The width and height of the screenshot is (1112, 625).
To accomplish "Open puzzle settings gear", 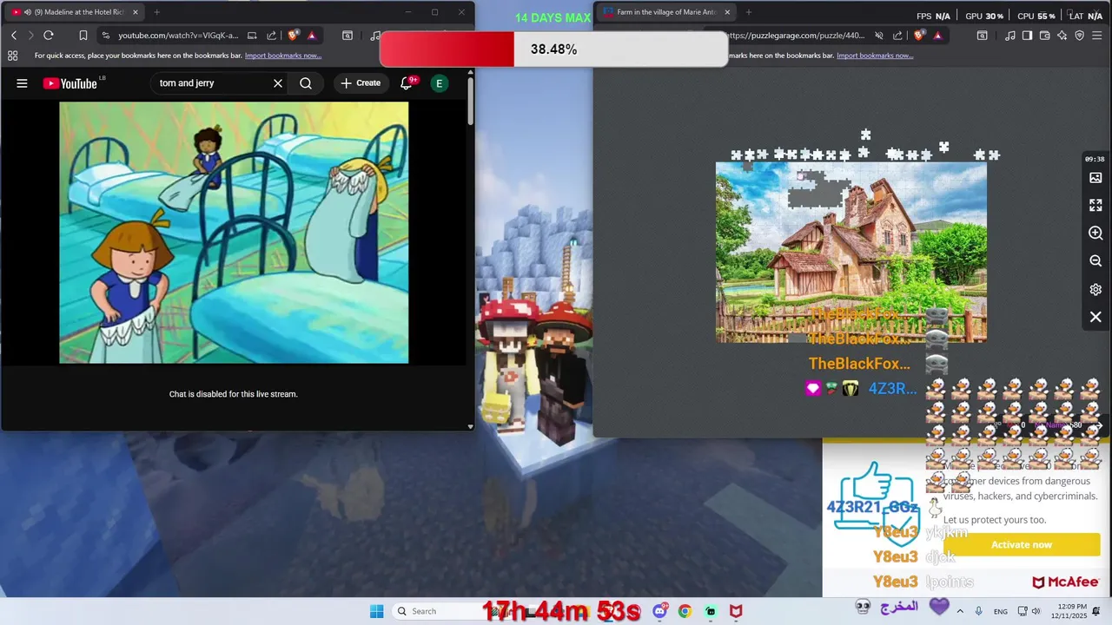I will tap(1095, 289).
